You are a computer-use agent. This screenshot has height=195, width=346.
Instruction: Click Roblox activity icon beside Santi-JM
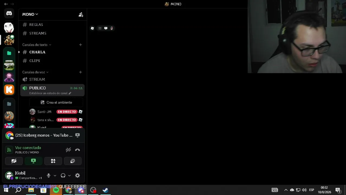pyautogui.click(x=80, y=112)
